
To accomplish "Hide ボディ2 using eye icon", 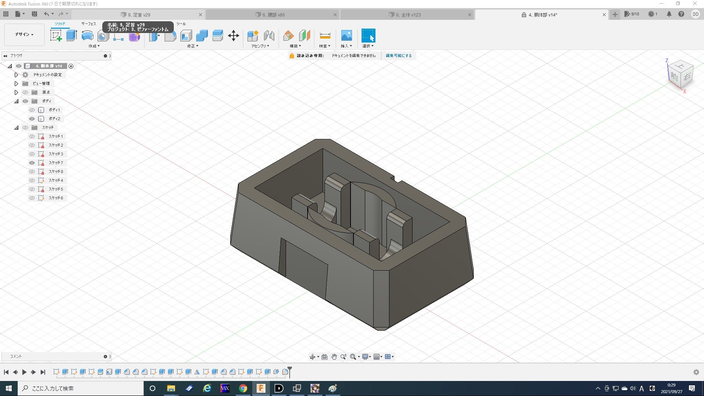I will click(32, 119).
